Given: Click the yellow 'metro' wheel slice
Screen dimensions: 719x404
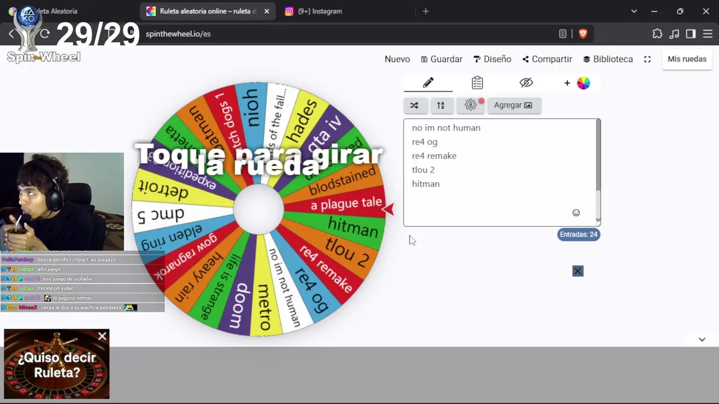Looking at the screenshot, I should click(x=263, y=306).
